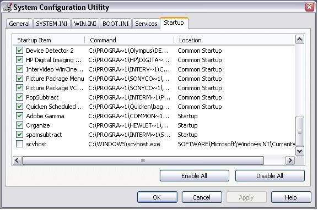The width and height of the screenshot is (318, 210).
Task: Select the 'Device Detector 2' item name
Action: click(50, 51)
